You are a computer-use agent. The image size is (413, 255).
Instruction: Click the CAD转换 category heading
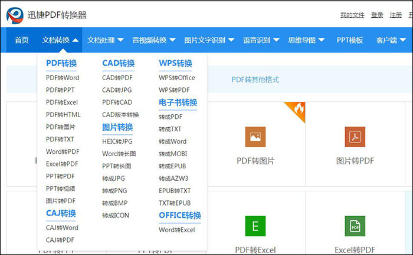click(118, 64)
